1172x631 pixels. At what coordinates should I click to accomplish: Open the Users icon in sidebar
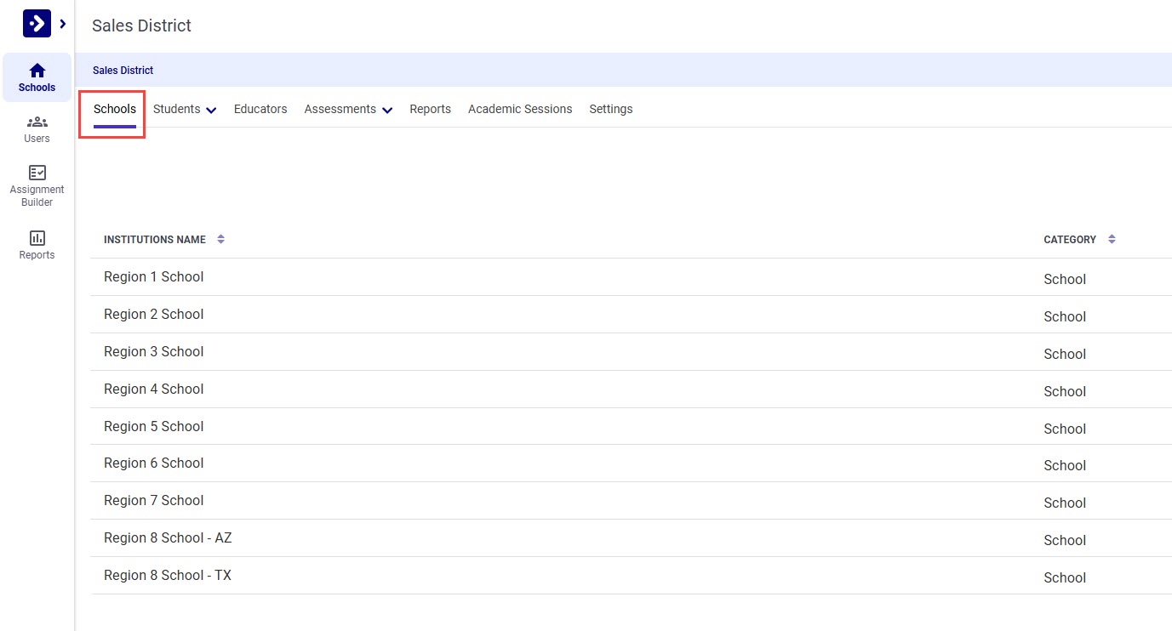pos(37,122)
